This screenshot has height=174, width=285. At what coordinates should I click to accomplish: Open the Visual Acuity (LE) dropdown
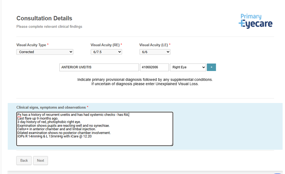(x=155, y=52)
